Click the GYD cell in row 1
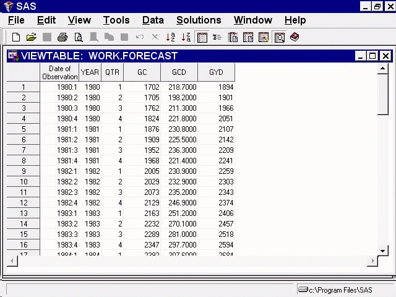 [216, 87]
